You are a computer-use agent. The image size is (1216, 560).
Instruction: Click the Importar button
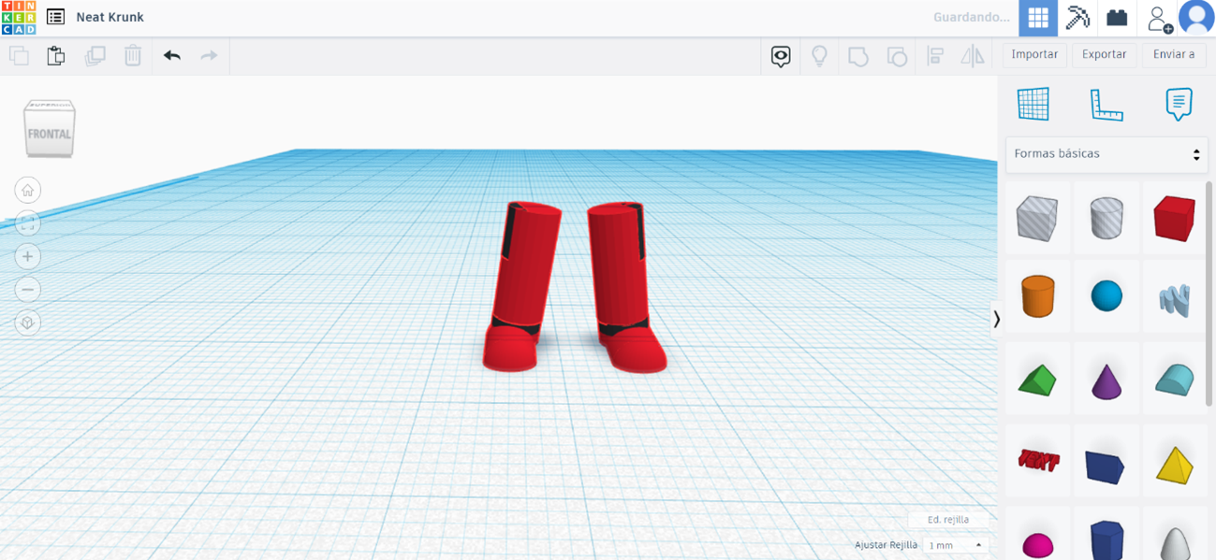pyautogui.click(x=1033, y=54)
